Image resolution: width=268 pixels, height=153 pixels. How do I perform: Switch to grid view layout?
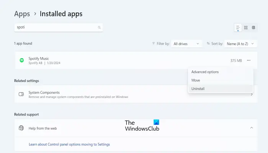click(x=246, y=28)
